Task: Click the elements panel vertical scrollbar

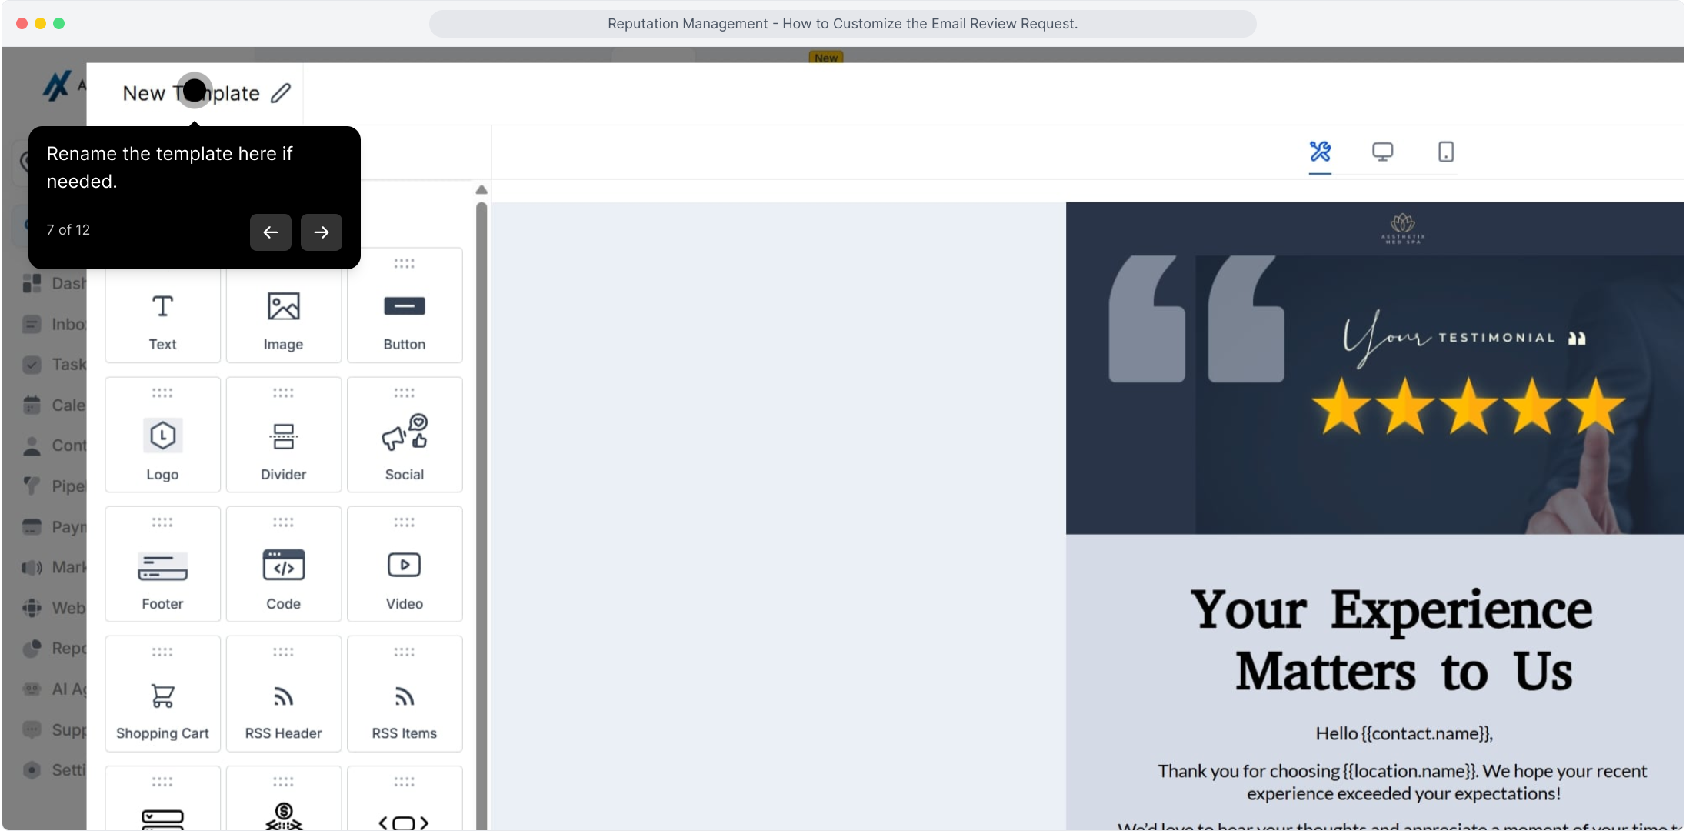Action: (481, 516)
